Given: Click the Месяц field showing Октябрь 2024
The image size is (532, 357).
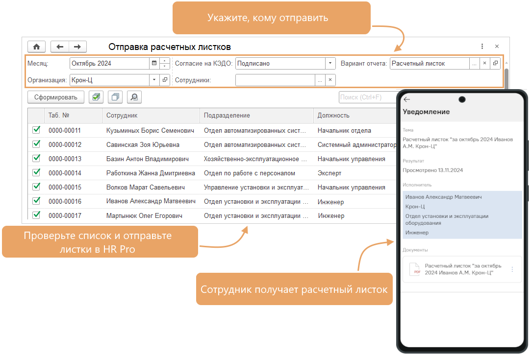Looking at the screenshot, I should 110,63.
